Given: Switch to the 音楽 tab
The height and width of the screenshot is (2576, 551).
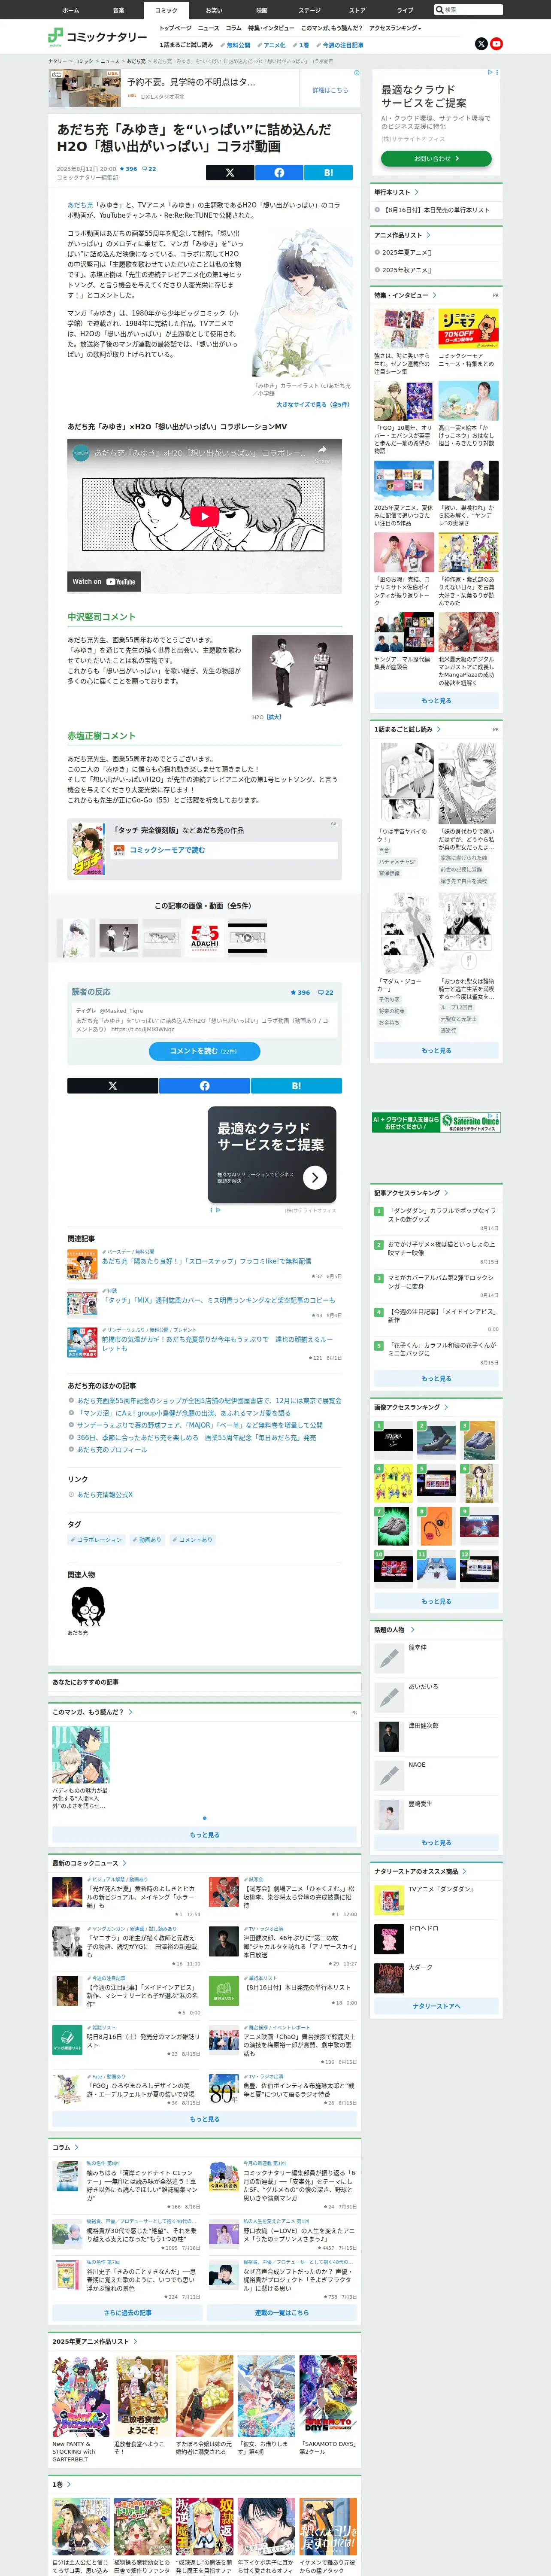Looking at the screenshot, I should pos(119,10).
